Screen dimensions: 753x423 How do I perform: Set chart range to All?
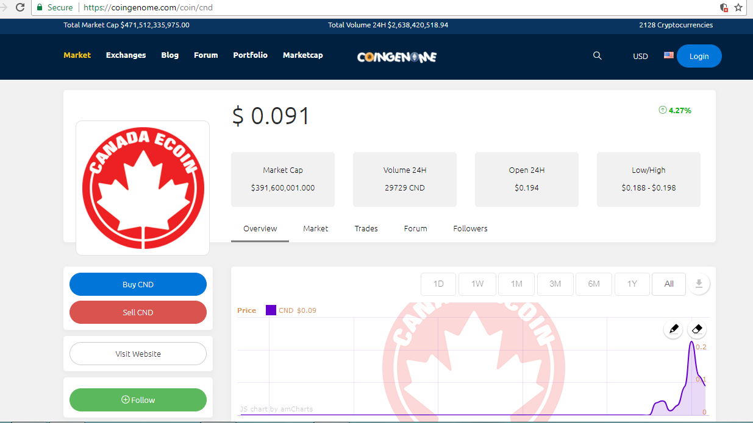(x=669, y=284)
